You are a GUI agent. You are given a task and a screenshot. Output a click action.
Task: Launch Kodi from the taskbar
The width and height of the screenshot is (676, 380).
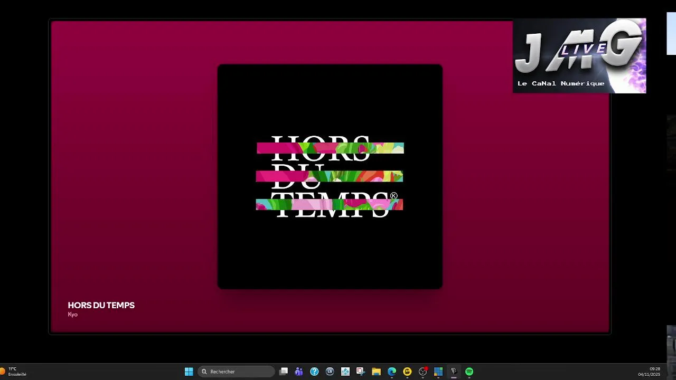[345, 372]
